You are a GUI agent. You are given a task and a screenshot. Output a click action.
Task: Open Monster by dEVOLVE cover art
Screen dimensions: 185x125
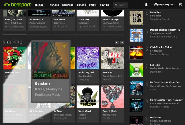click(15, 58)
